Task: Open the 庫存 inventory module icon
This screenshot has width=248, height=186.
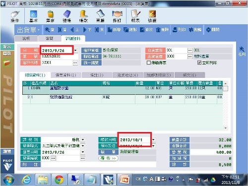Action: (50, 16)
